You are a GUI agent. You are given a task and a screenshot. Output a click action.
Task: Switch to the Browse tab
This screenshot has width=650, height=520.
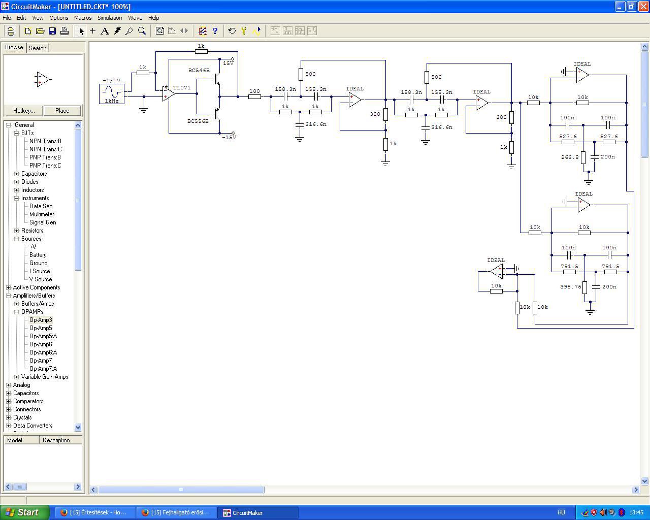(x=14, y=47)
